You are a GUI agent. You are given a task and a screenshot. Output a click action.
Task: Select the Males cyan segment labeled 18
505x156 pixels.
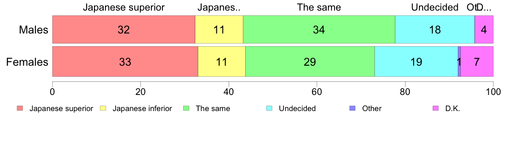point(435,30)
